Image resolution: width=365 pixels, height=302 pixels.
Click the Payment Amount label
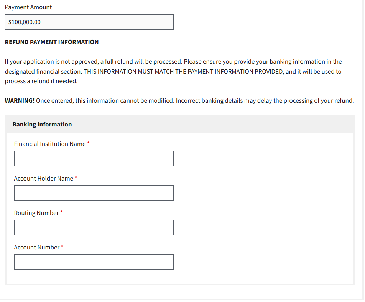[x=28, y=7]
